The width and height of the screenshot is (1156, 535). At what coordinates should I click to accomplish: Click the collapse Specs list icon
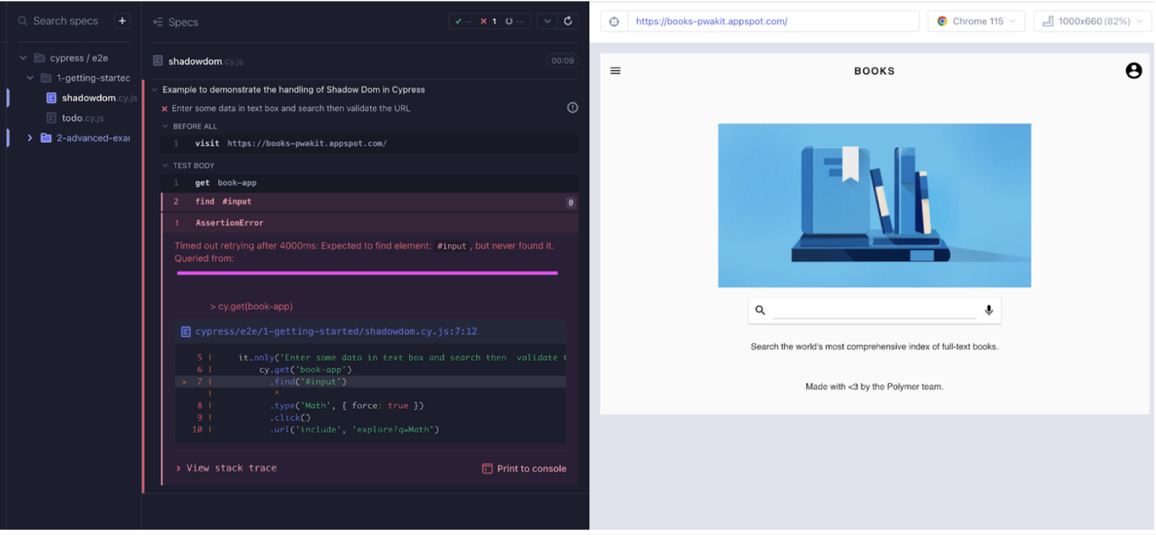pos(158,22)
